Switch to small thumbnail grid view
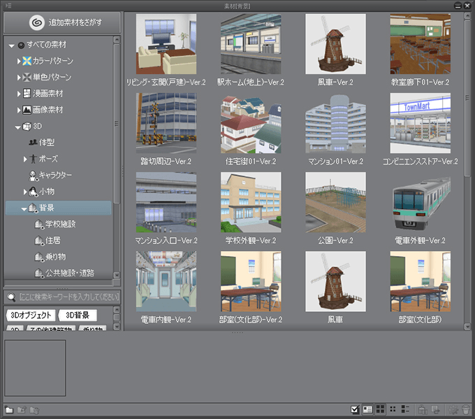 (393, 409)
